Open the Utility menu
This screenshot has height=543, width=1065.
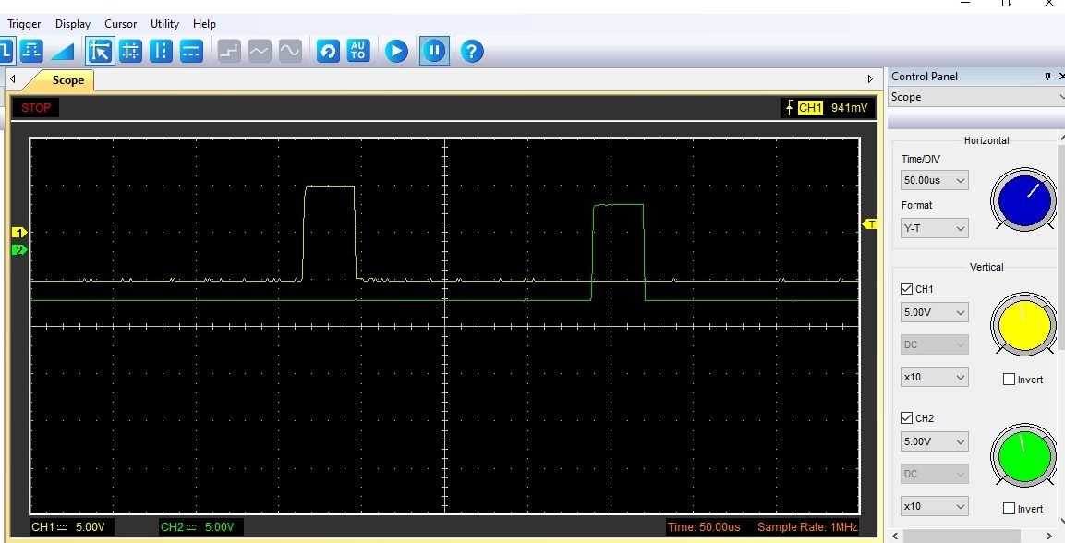(164, 24)
